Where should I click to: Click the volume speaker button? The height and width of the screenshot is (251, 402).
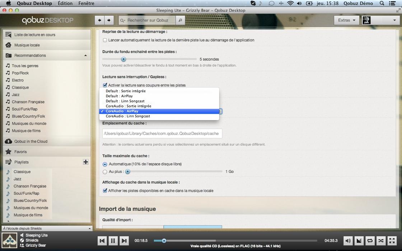(x=348, y=241)
